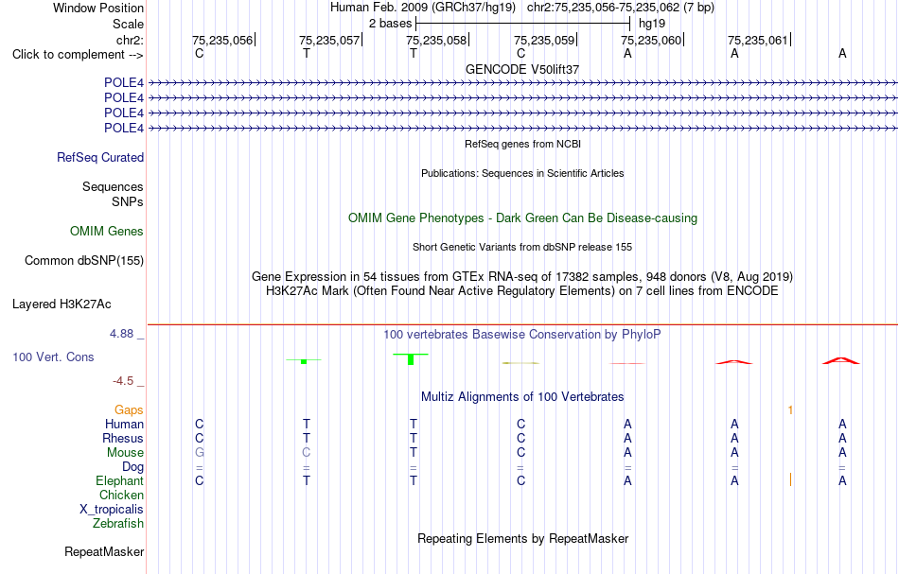Select the X_tropicalis species label
This screenshot has height=574, width=899.
(112, 510)
